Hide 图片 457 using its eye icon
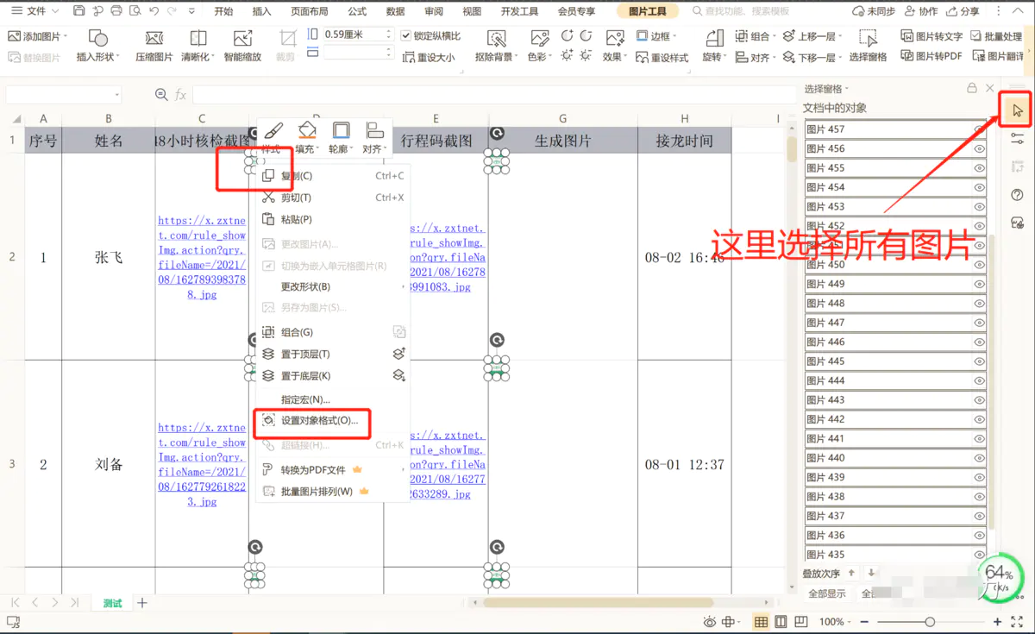1035x634 pixels. 979,129
